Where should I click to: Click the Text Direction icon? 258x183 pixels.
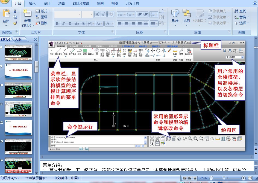(x=162, y=11)
